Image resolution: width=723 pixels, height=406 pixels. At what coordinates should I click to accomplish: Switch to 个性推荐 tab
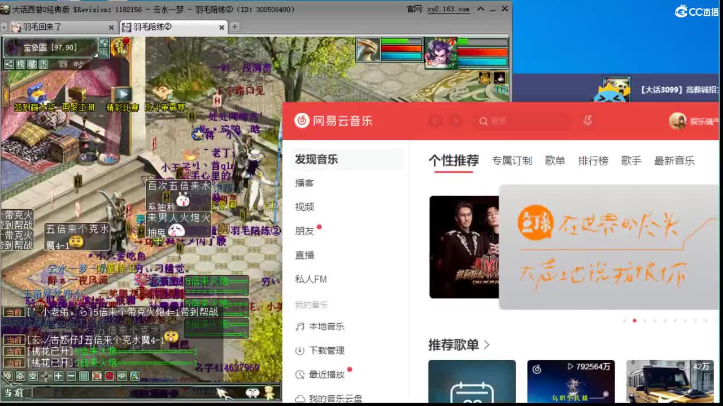454,161
